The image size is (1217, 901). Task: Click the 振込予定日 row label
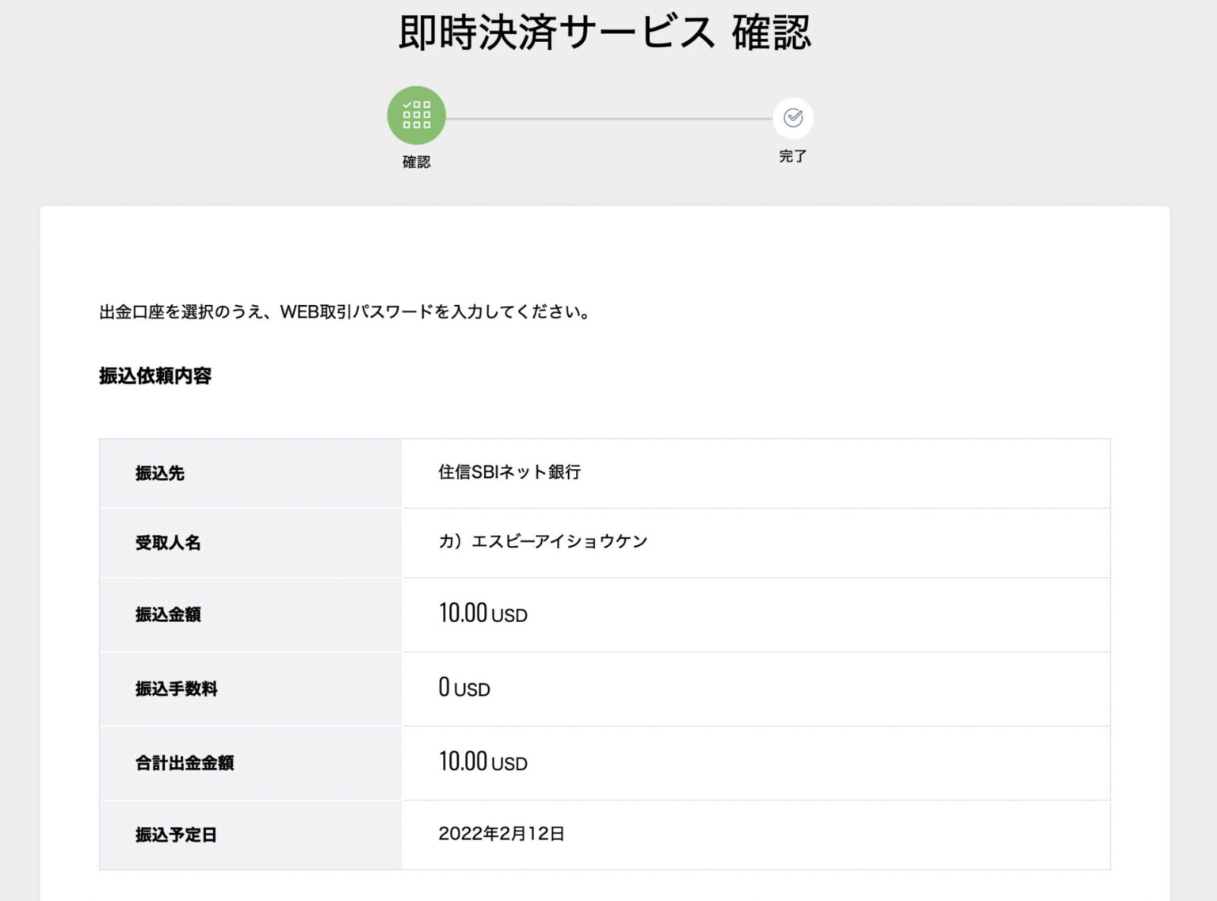176,834
